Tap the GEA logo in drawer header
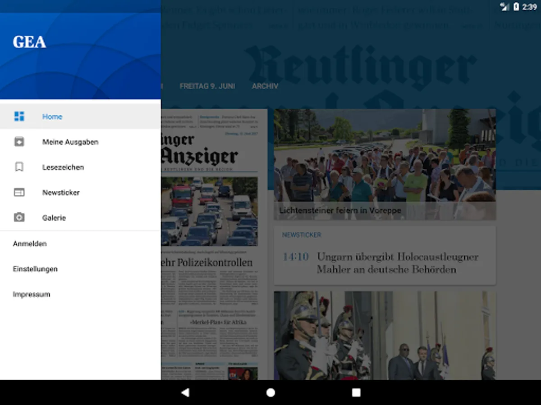 pos(29,42)
